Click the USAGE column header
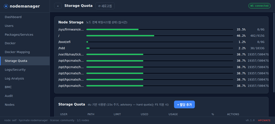Viewport: 275px width, 124px height. pyautogui.click(x=173, y=114)
